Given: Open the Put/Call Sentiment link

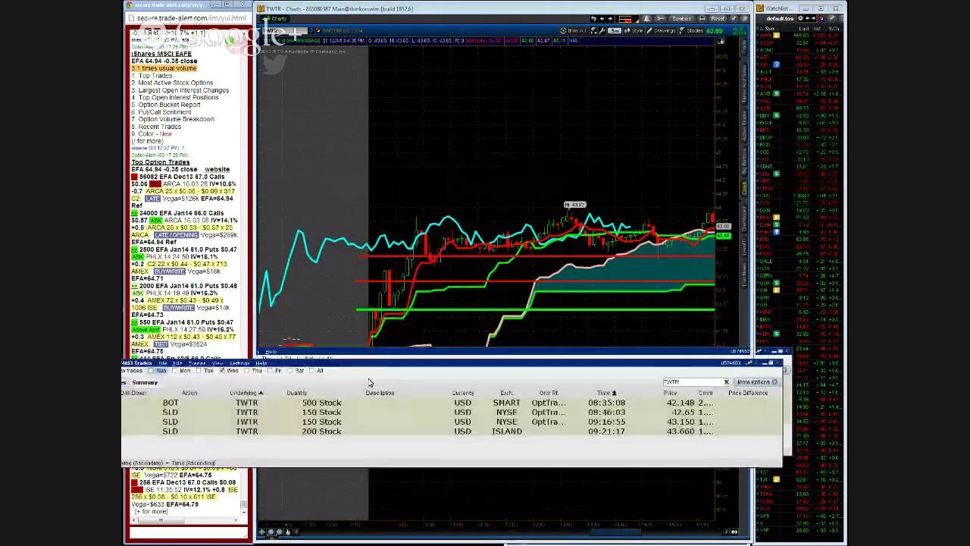Looking at the screenshot, I should pos(164,111).
